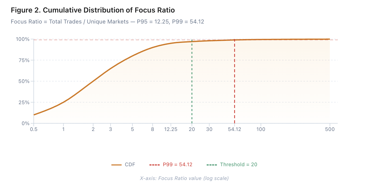Click the 'X-axis: Focus Ratio value' caption
Viewport: 374px width, 192px height.
(184, 178)
